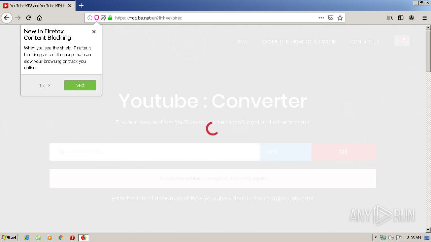This screenshot has width=431, height=242.
Task: Open the Firefox home page
Action: (39, 18)
